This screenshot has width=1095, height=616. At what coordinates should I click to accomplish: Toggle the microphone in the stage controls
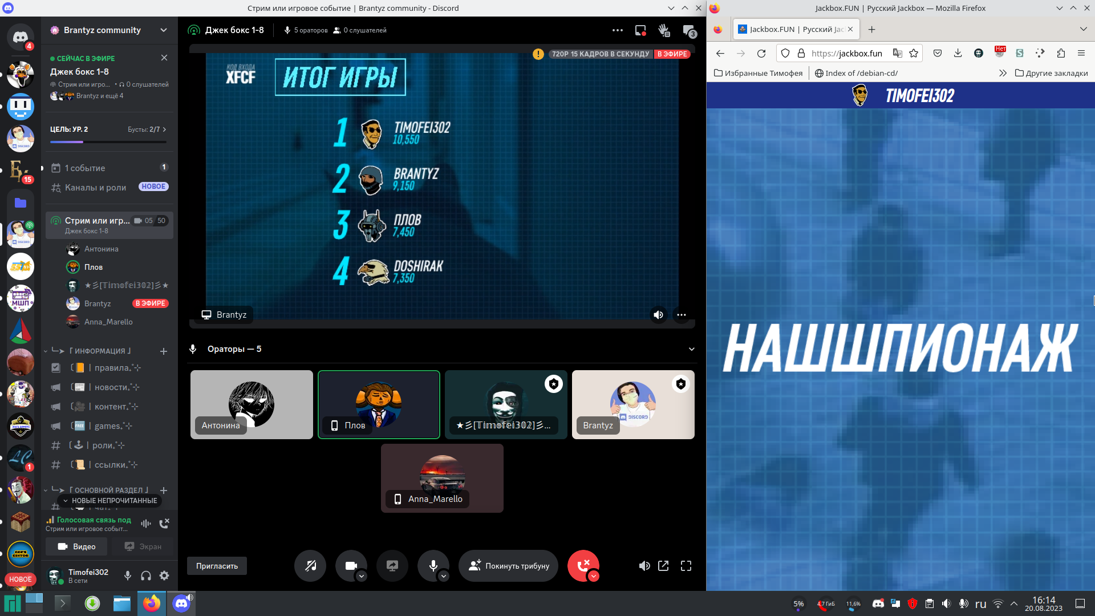(433, 566)
